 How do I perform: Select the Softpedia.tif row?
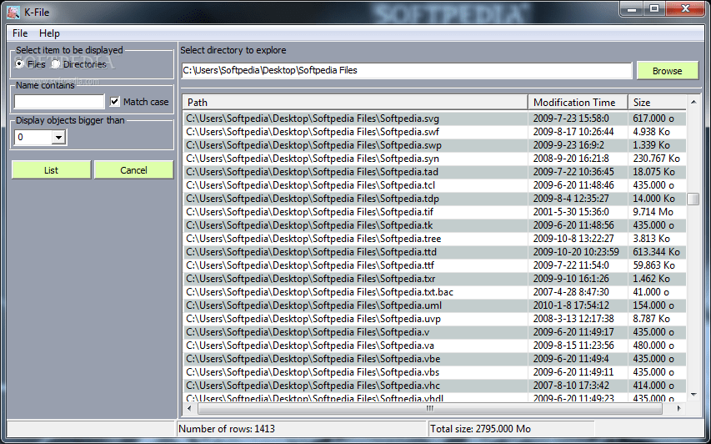point(434,212)
